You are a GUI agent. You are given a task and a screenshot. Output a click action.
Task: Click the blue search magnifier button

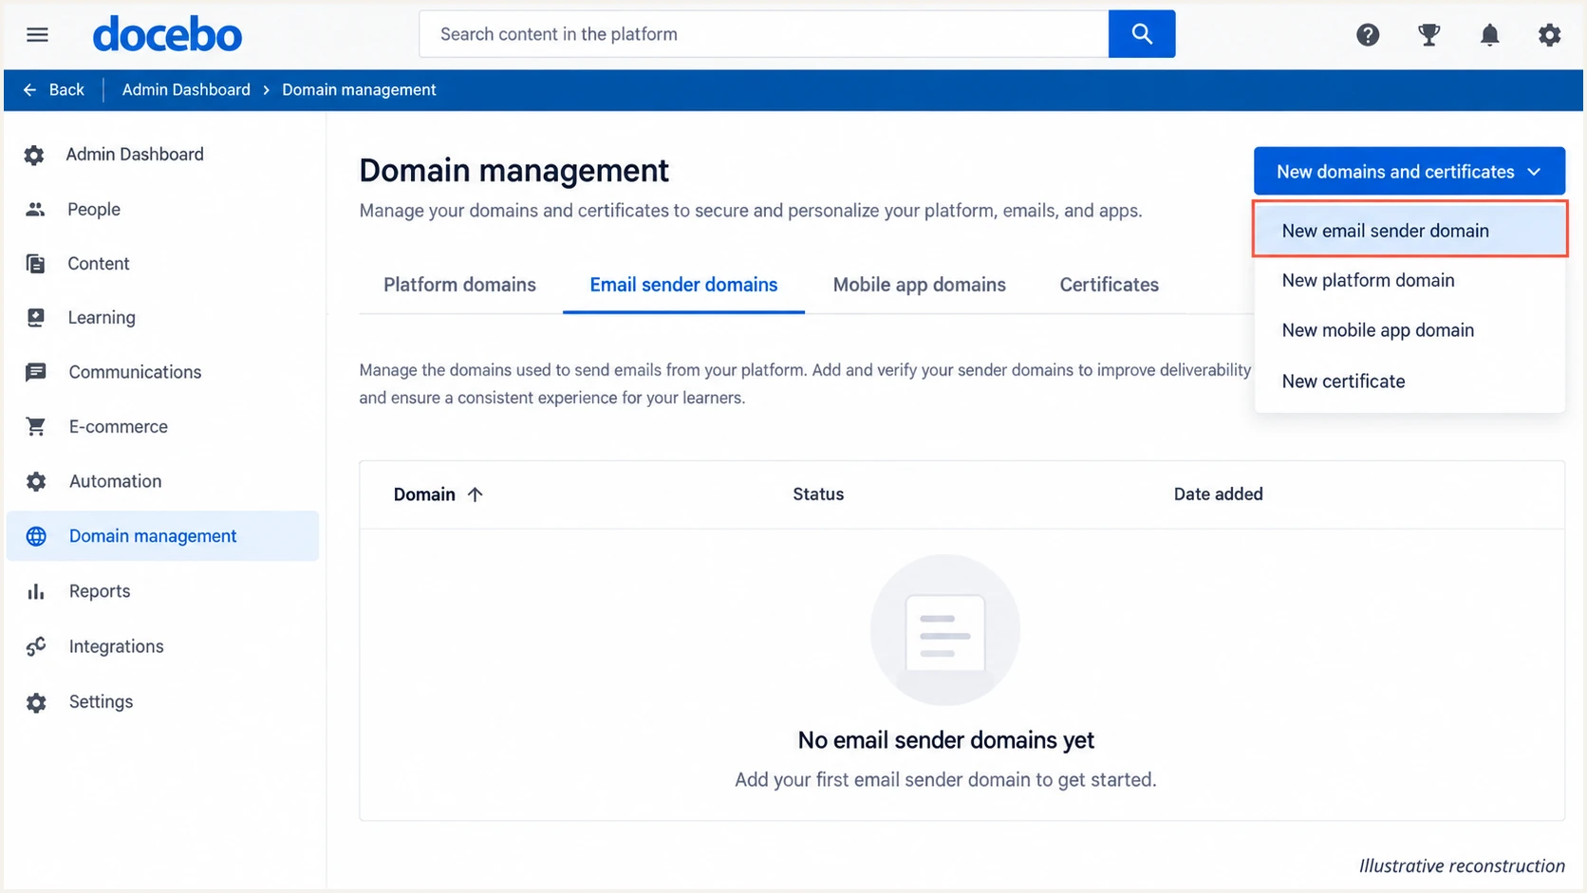pyautogui.click(x=1142, y=34)
